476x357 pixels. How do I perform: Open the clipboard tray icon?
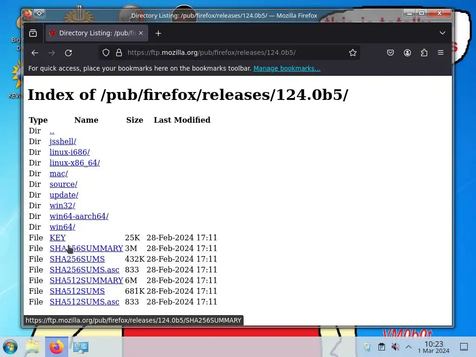click(x=382, y=347)
